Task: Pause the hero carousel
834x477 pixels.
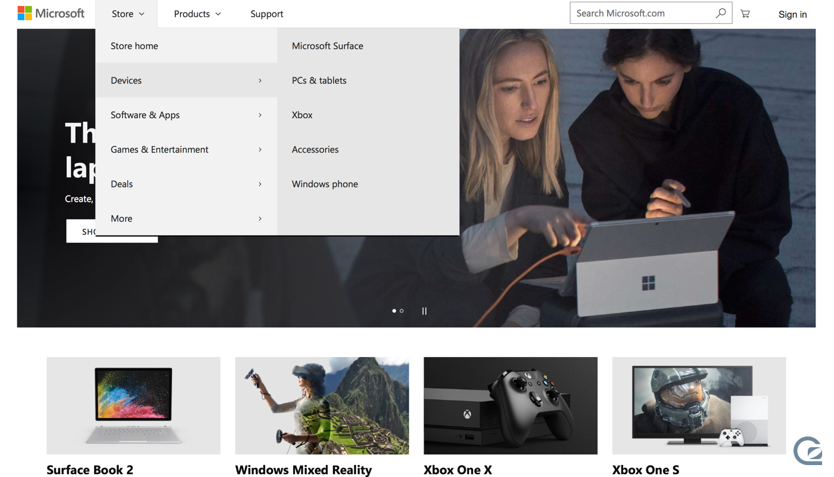Action: (x=424, y=311)
